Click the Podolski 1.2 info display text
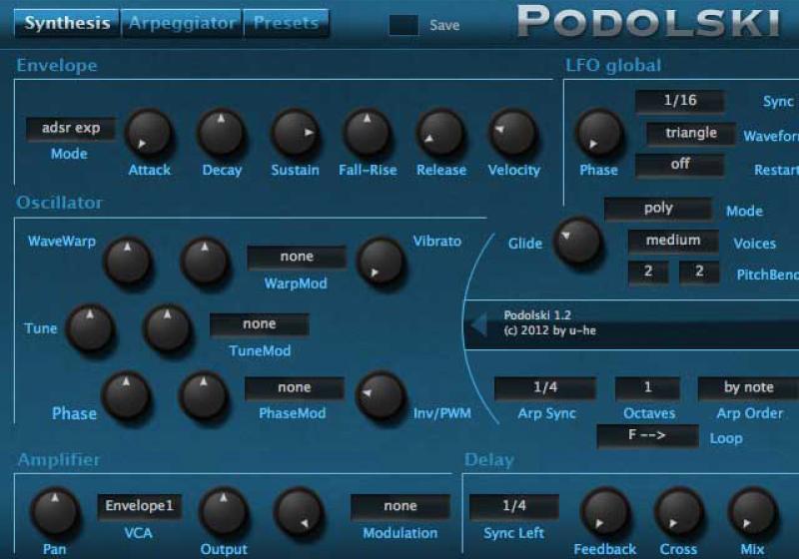 tap(550, 322)
